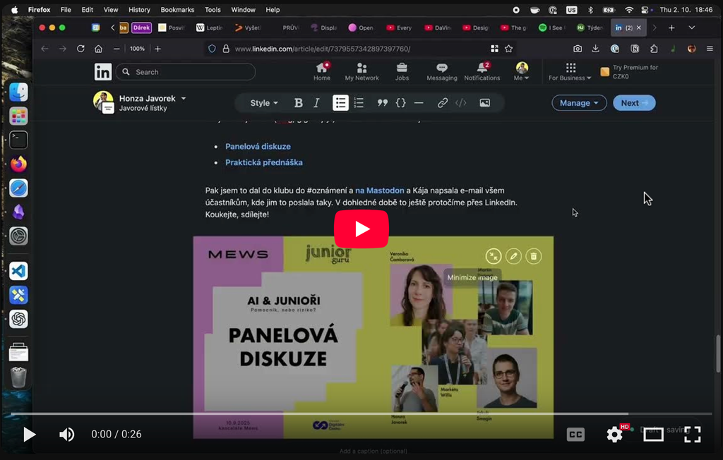Select the numbered list icon

359,103
